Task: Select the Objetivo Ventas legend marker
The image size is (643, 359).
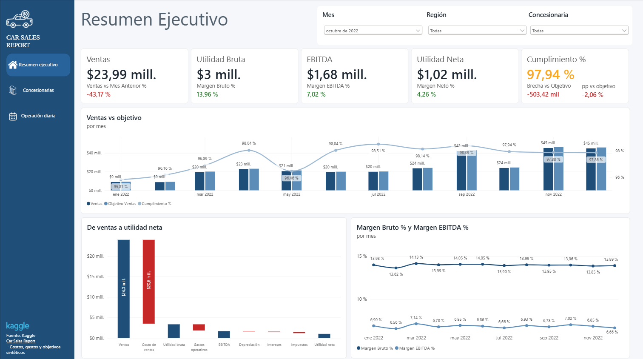Action: coord(106,204)
